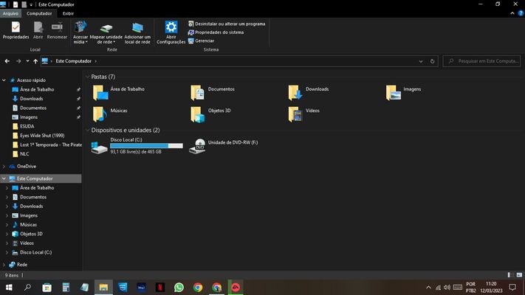Launch WhatsApp from the taskbar
The image size is (525, 295).
(x=179, y=288)
